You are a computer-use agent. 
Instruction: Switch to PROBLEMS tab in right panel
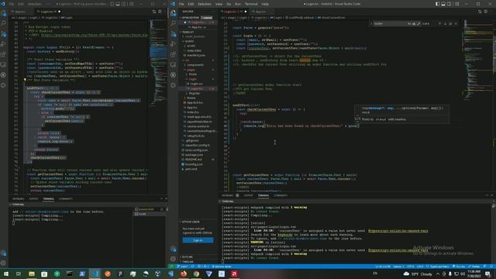coord(227,195)
